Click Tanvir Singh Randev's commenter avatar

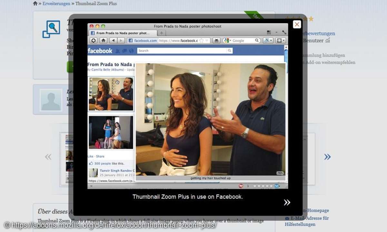tap(93, 173)
